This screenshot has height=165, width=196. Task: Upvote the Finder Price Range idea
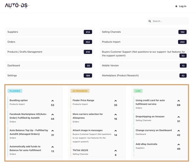click(x=116, y=101)
